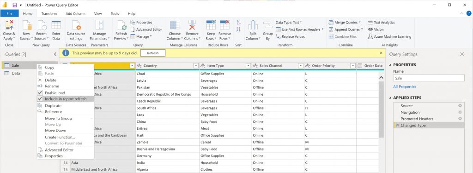
Task: Click Enter Data icon
Action: pyautogui.click(x=56, y=25)
